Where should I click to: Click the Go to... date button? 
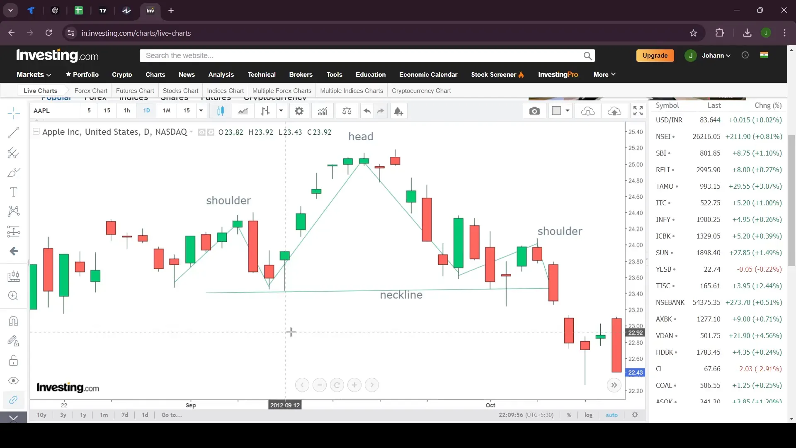tap(172, 415)
